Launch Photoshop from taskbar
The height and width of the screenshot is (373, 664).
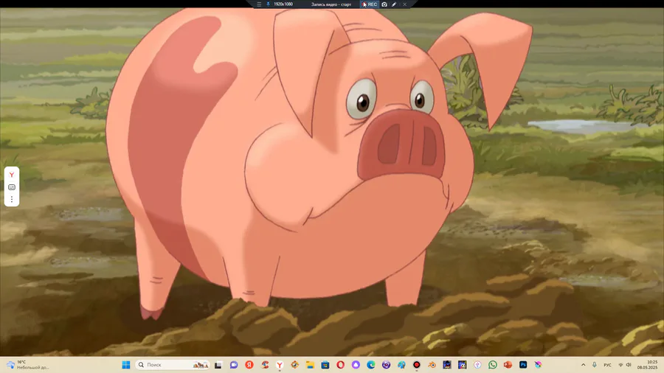[x=523, y=365]
